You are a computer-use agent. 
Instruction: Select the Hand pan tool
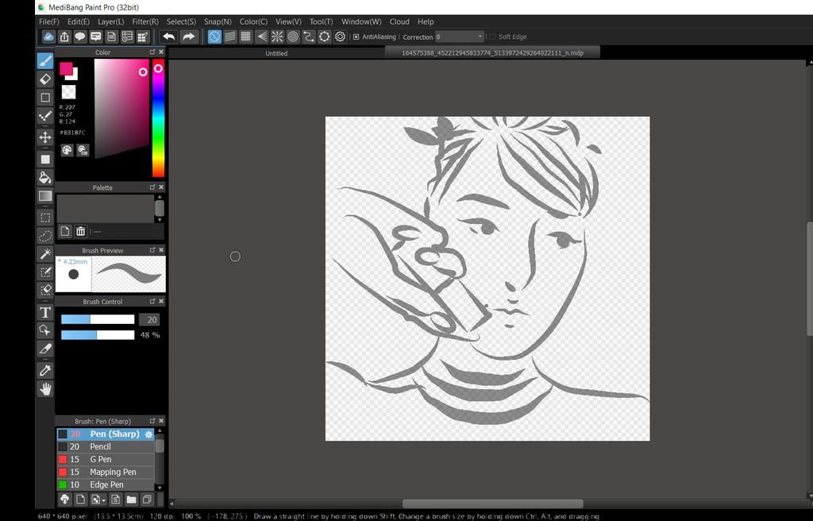tap(45, 388)
